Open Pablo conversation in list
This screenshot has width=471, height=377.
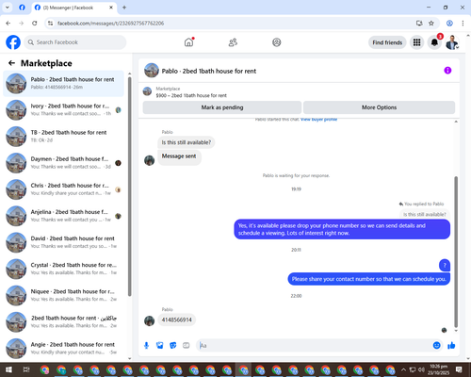tap(63, 83)
